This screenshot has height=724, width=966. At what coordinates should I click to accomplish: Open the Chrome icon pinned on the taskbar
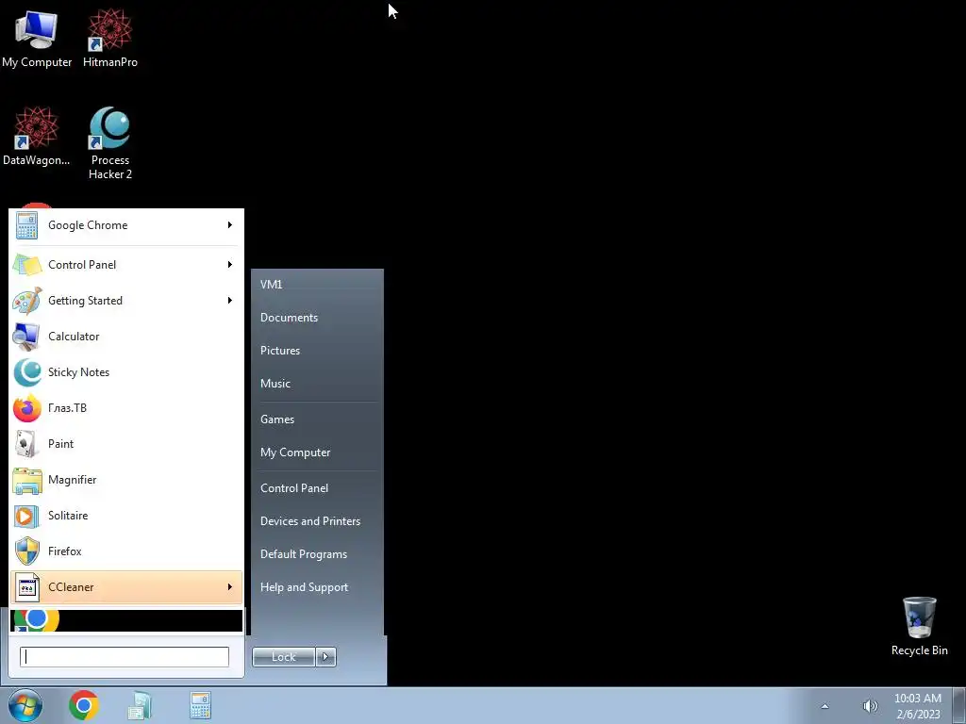tap(84, 705)
